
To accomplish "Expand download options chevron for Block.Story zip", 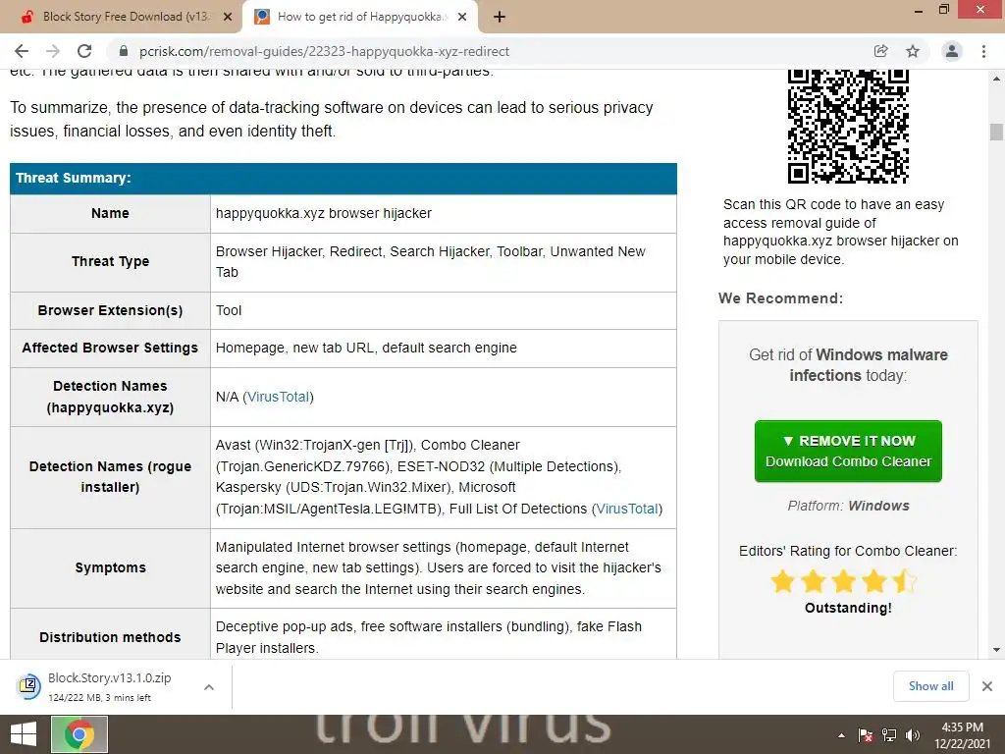I will [x=209, y=687].
